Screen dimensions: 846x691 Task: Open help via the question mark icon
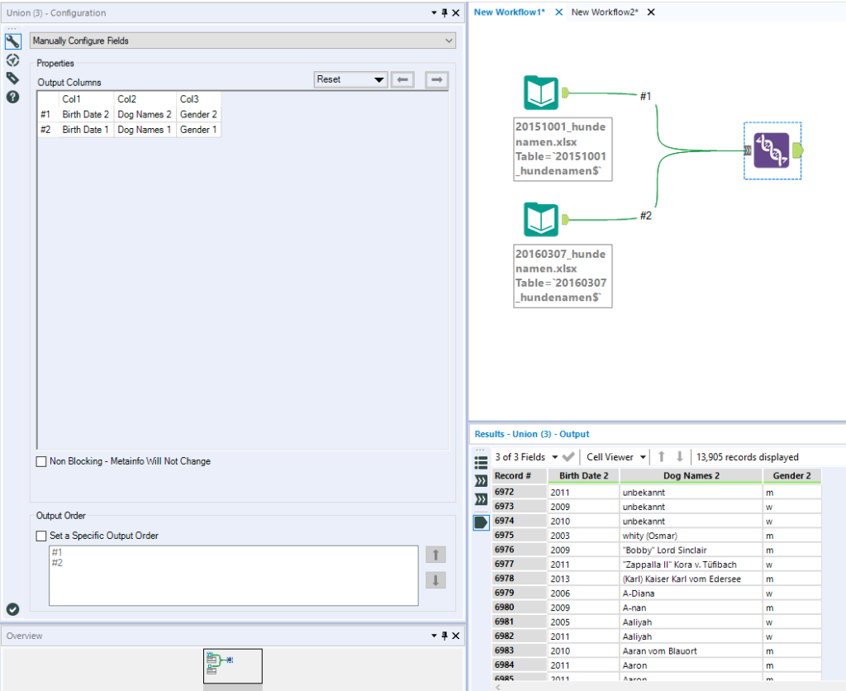tap(12, 97)
